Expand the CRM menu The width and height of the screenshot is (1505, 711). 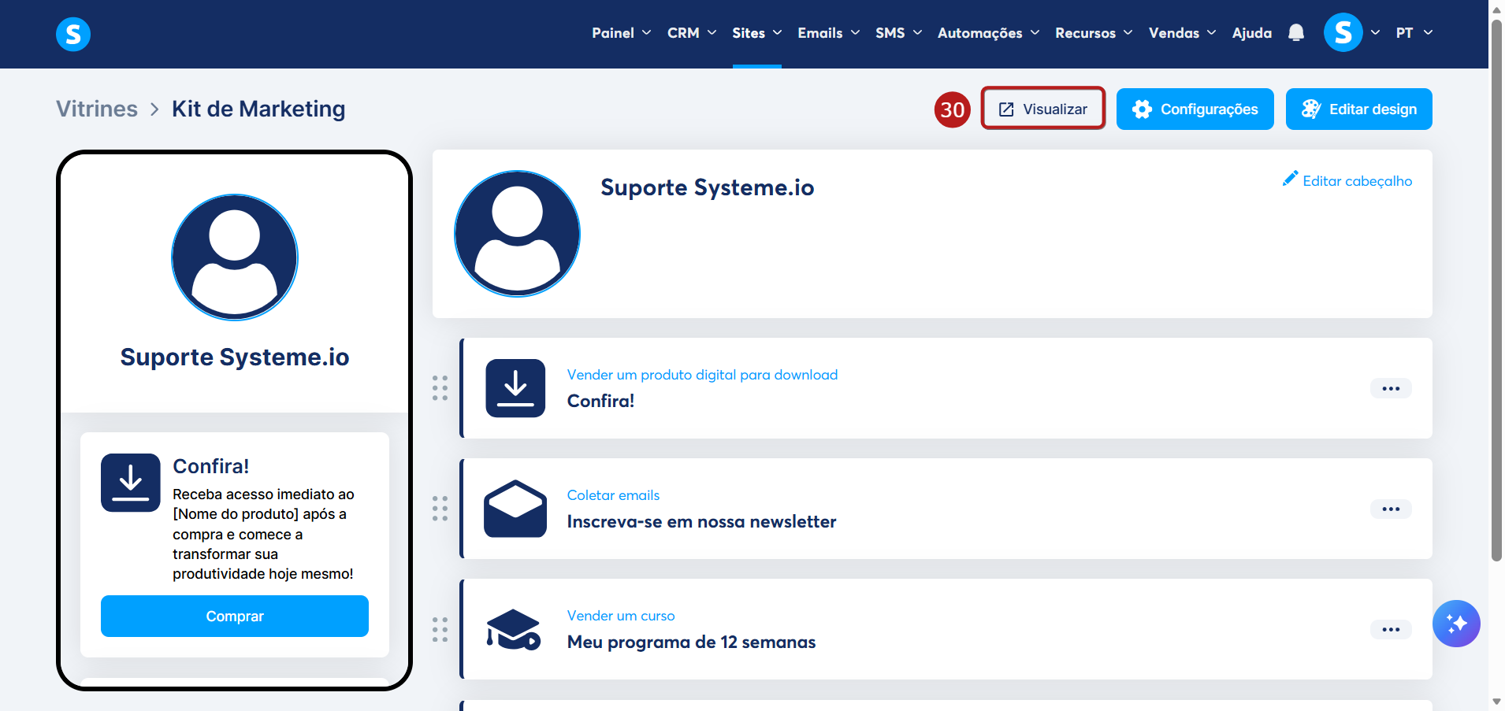click(692, 33)
